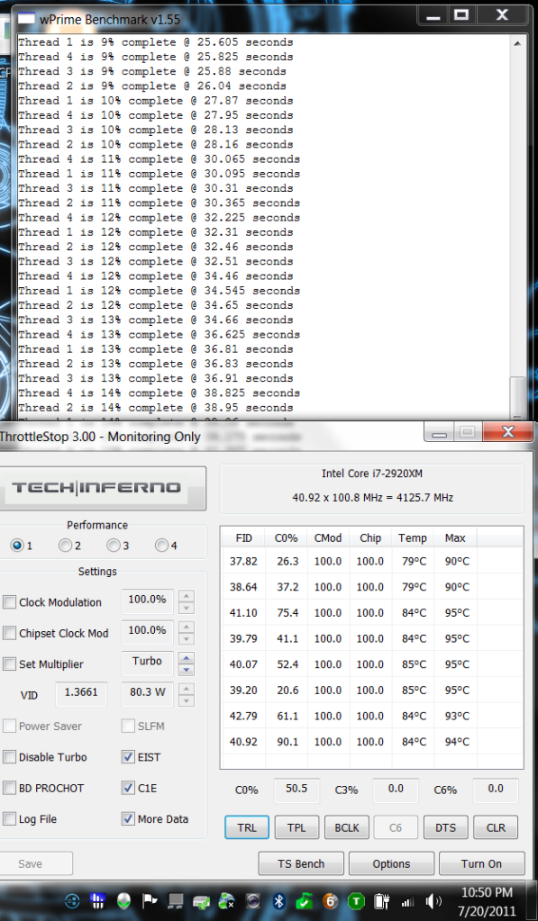Click the blue-white striped tray icon
The image size is (538, 921).
coord(98,900)
